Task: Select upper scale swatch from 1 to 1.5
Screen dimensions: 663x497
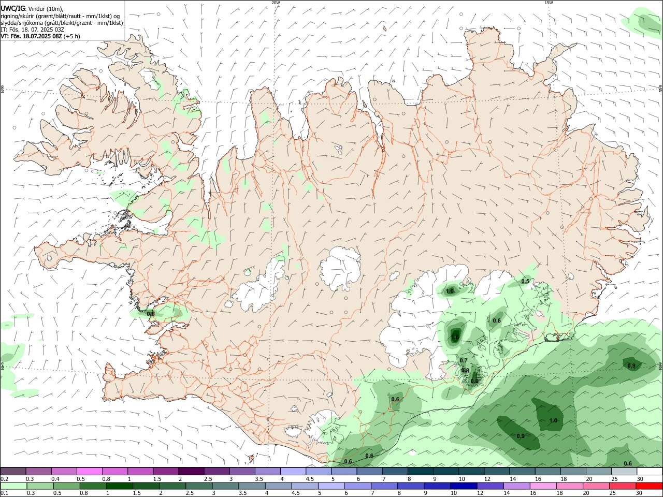Action: point(140,471)
